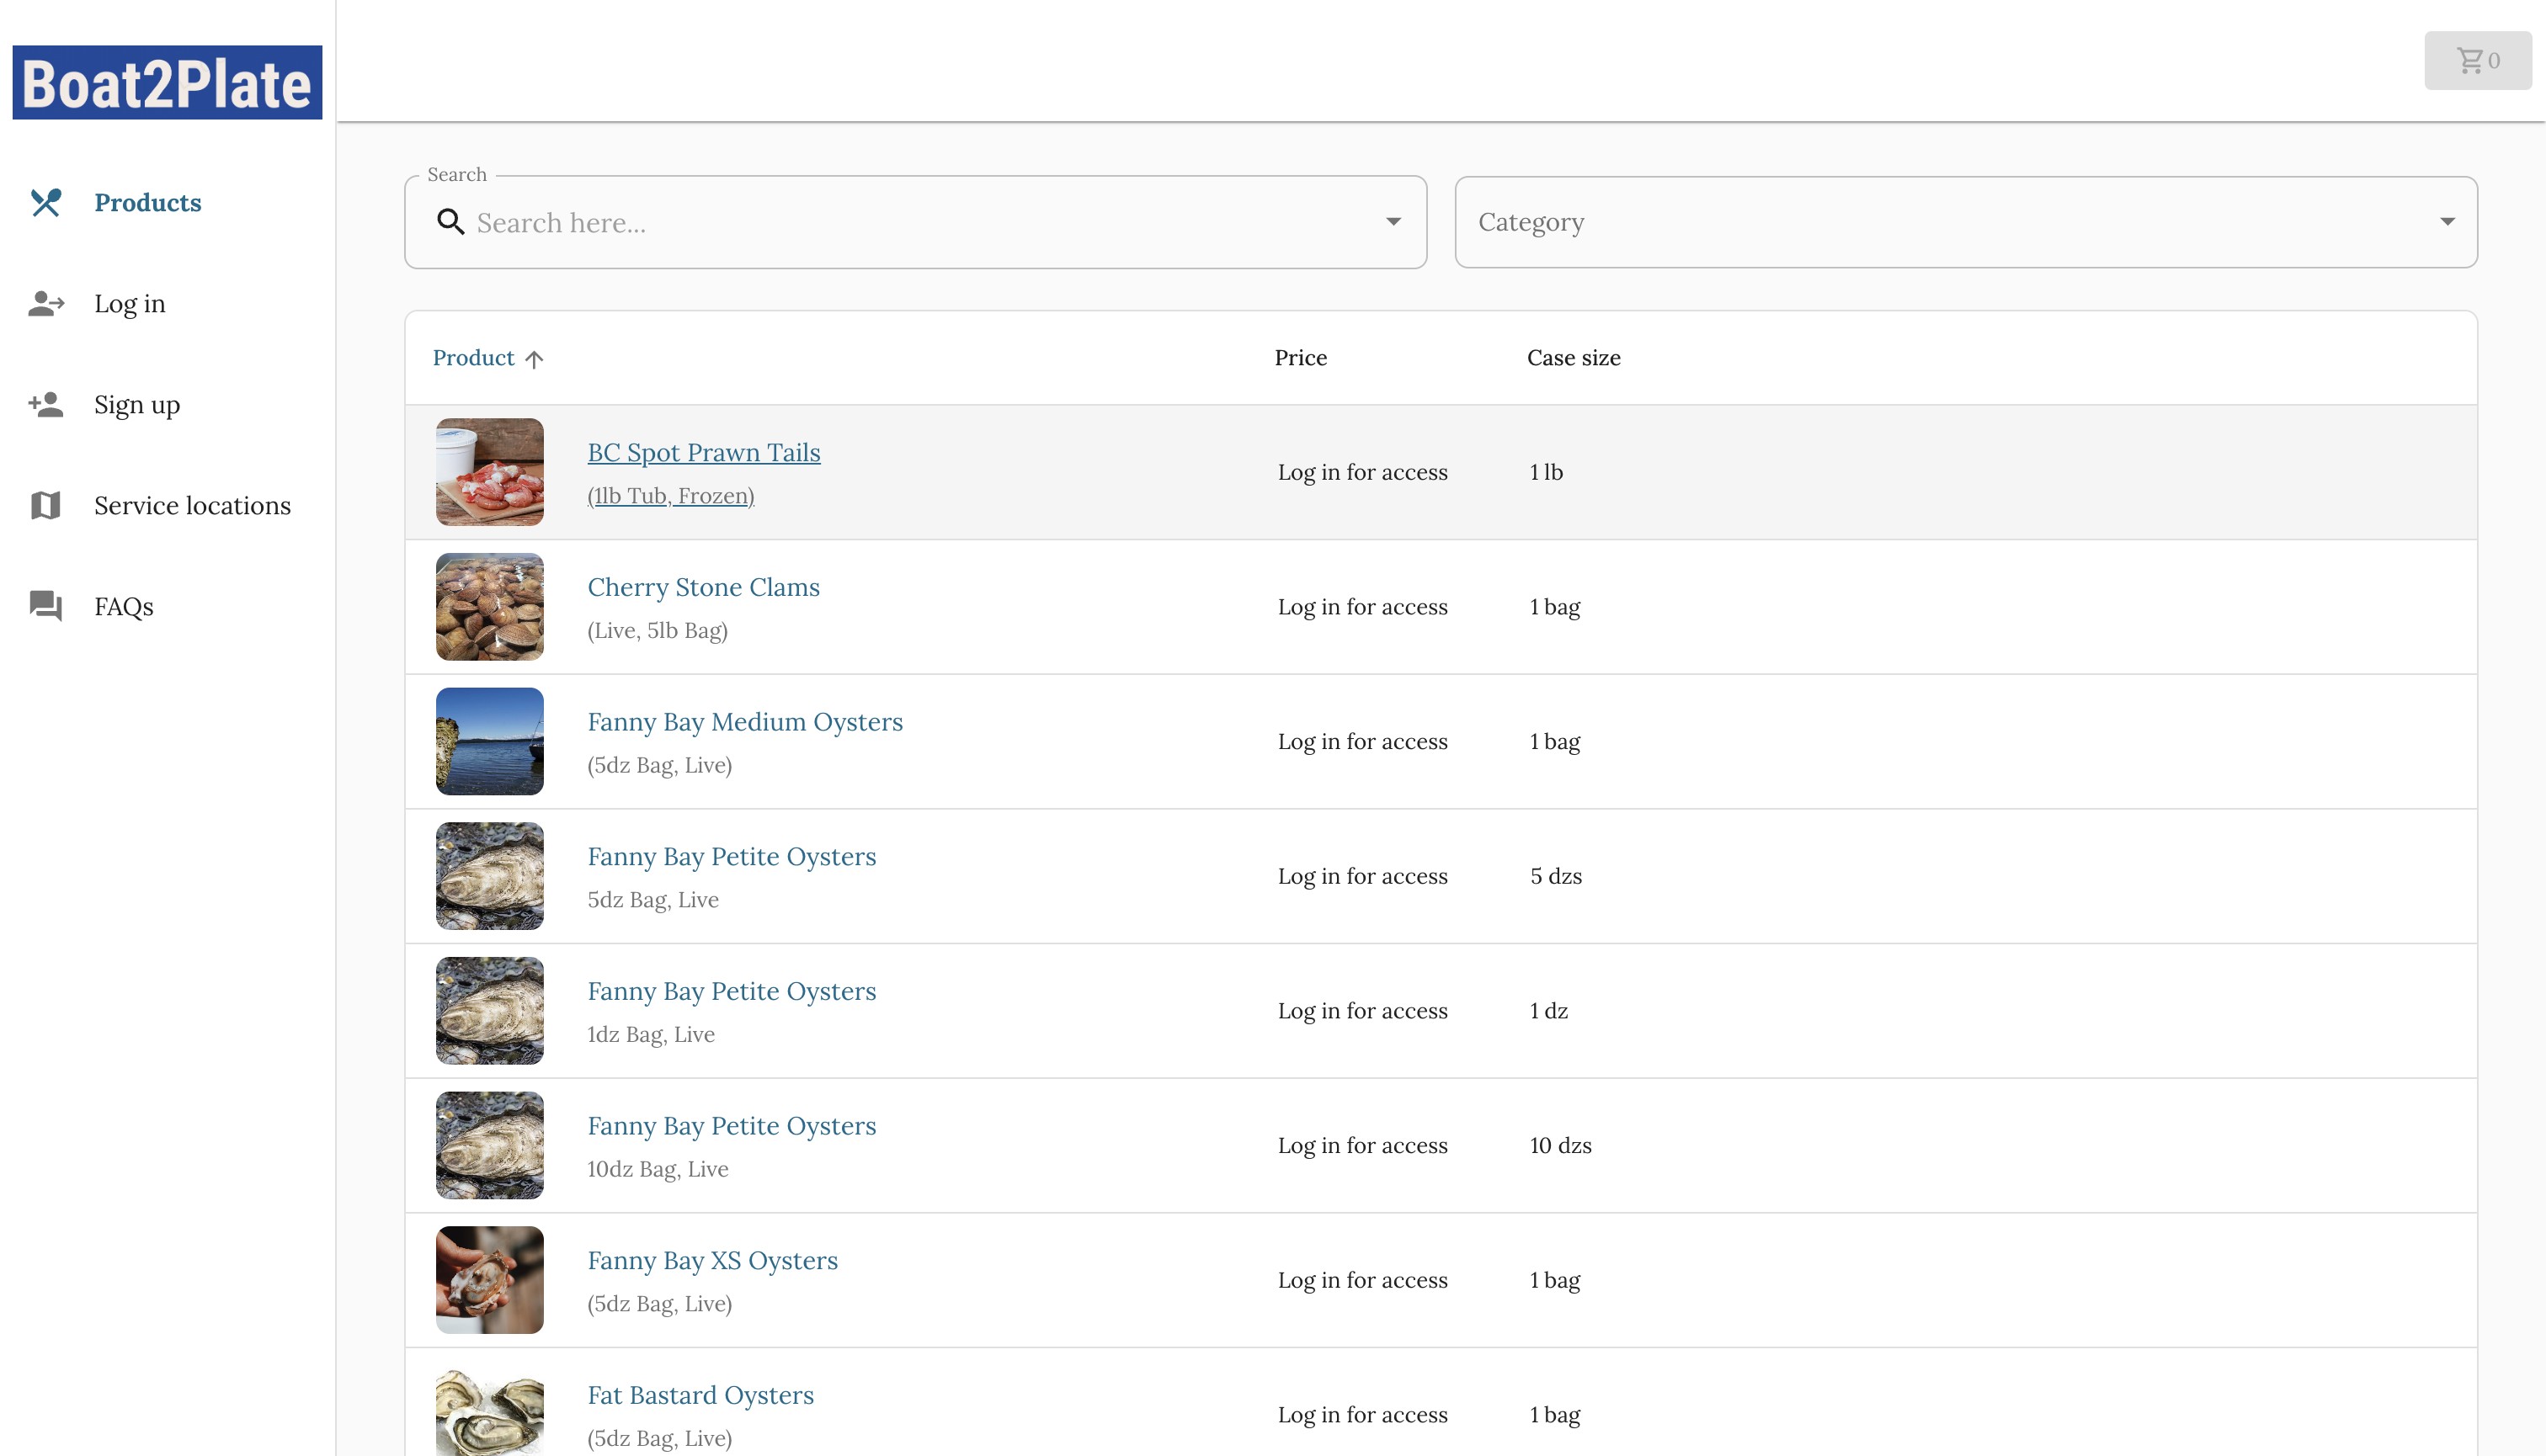Toggle Product column sort arrow
This screenshot has height=1456, width=2546.
pyautogui.click(x=535, y=359)
